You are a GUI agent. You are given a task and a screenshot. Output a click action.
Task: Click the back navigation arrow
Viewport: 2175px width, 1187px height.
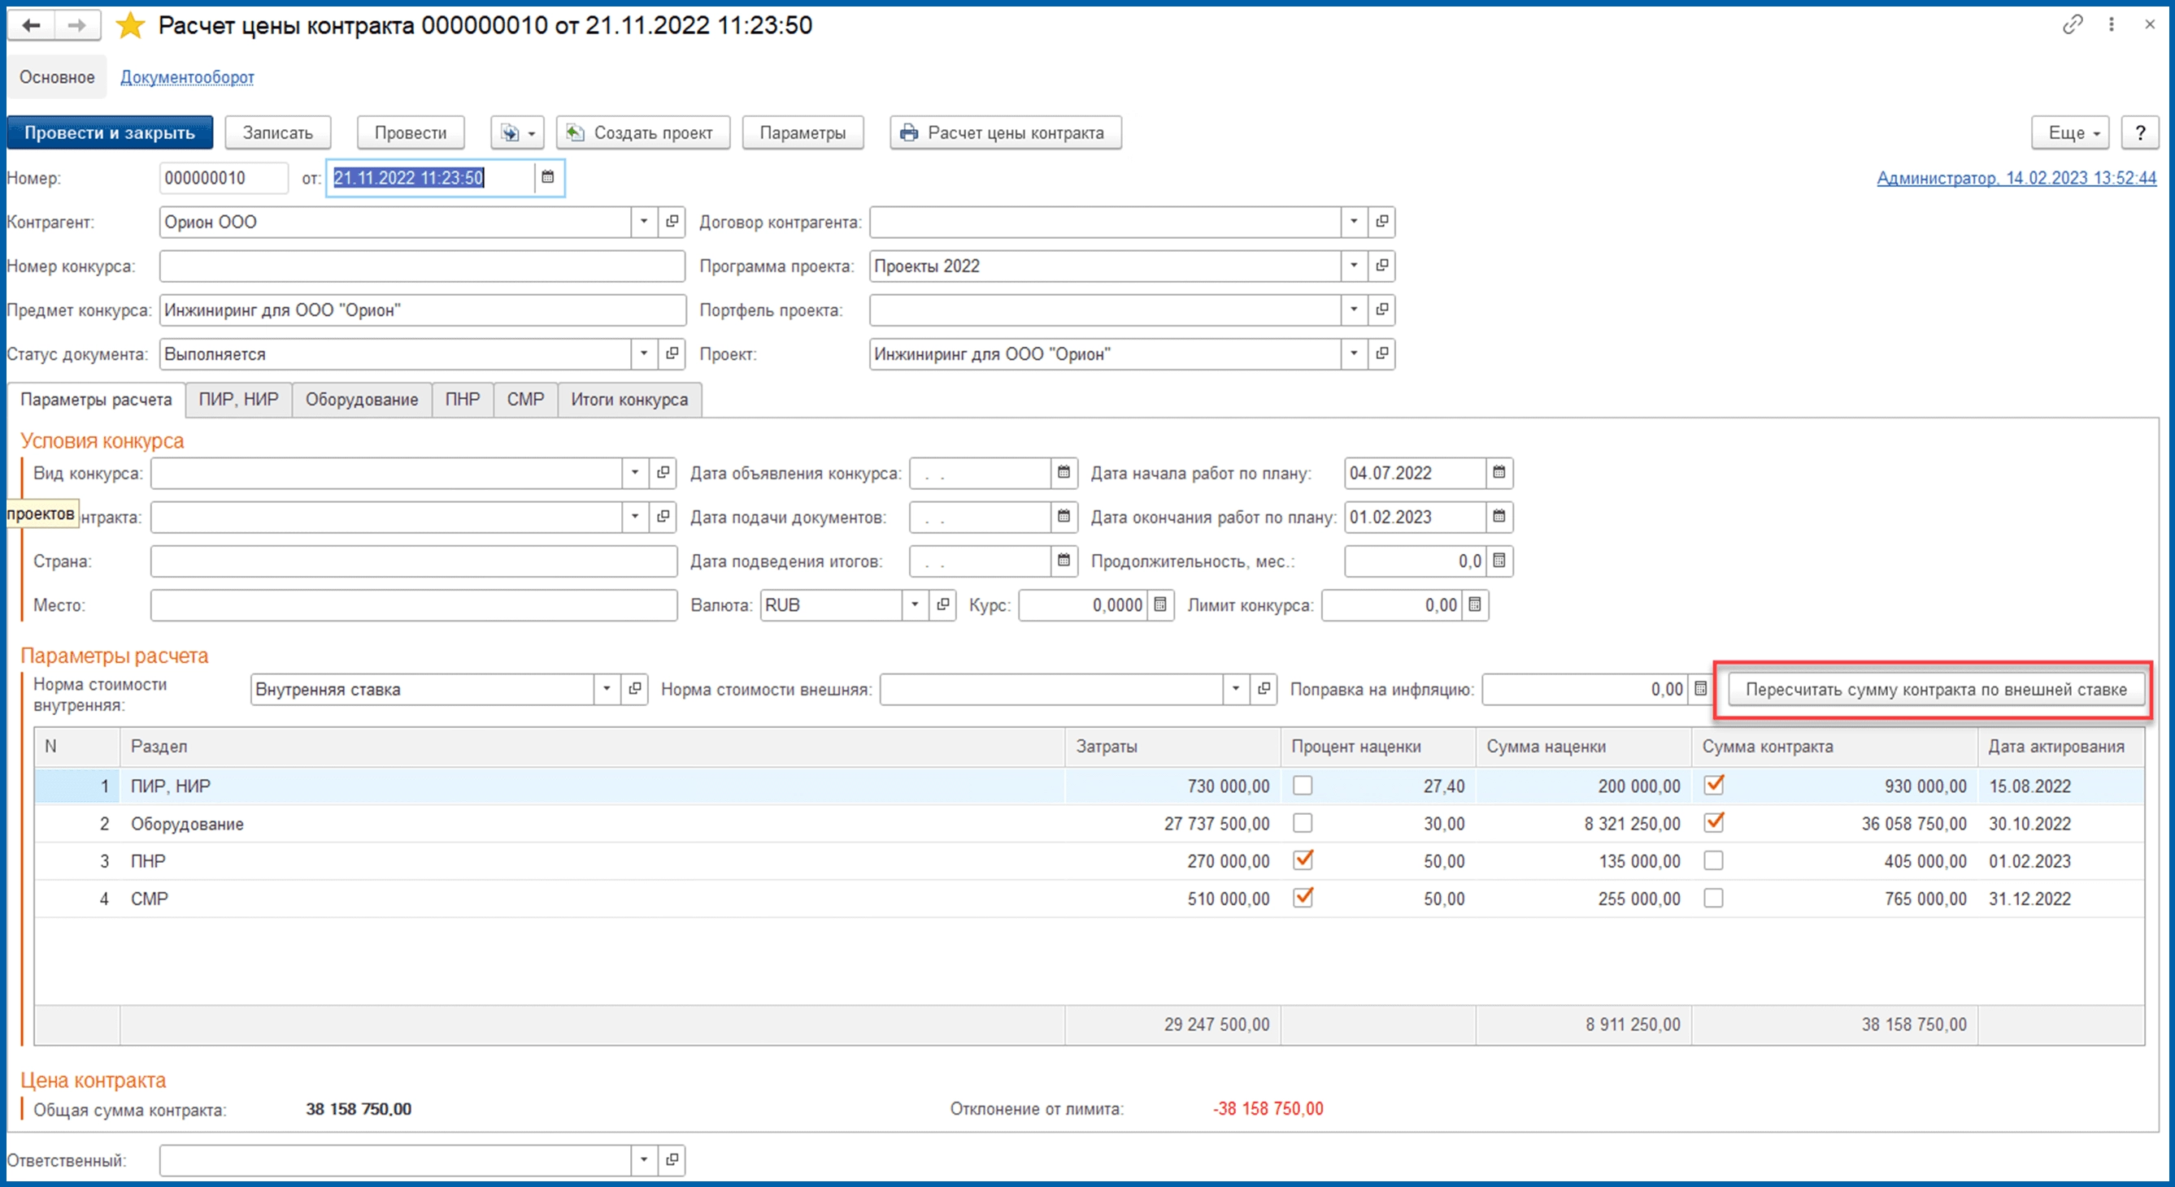tap(32, 25)
